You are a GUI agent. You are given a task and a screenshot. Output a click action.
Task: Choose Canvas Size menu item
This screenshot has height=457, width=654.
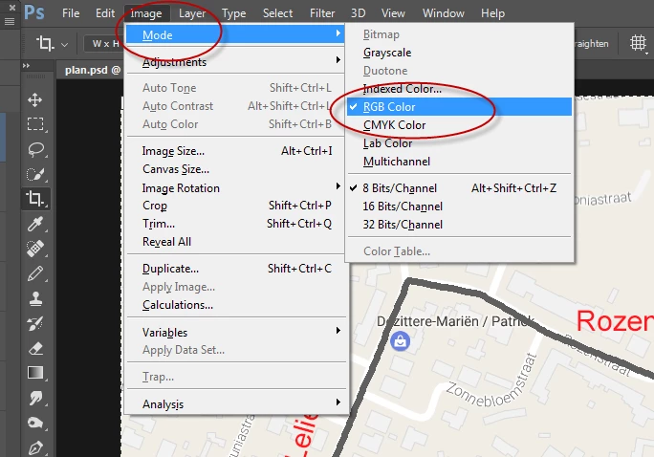click(237, 169)
